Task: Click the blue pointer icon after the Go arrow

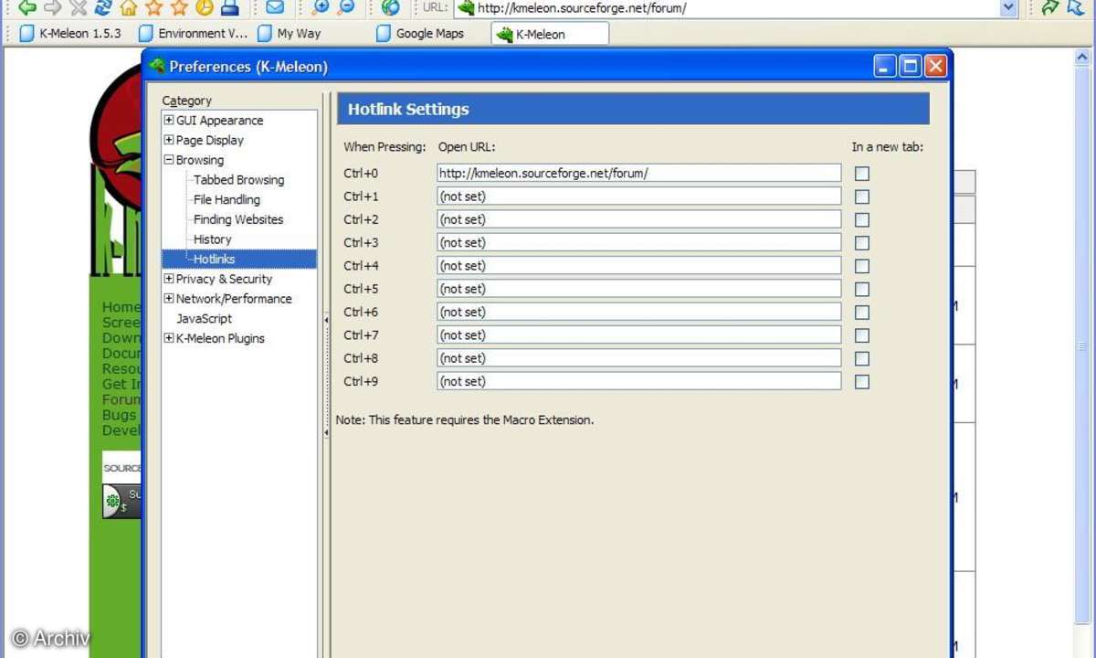Action: tap(1075, 7)
